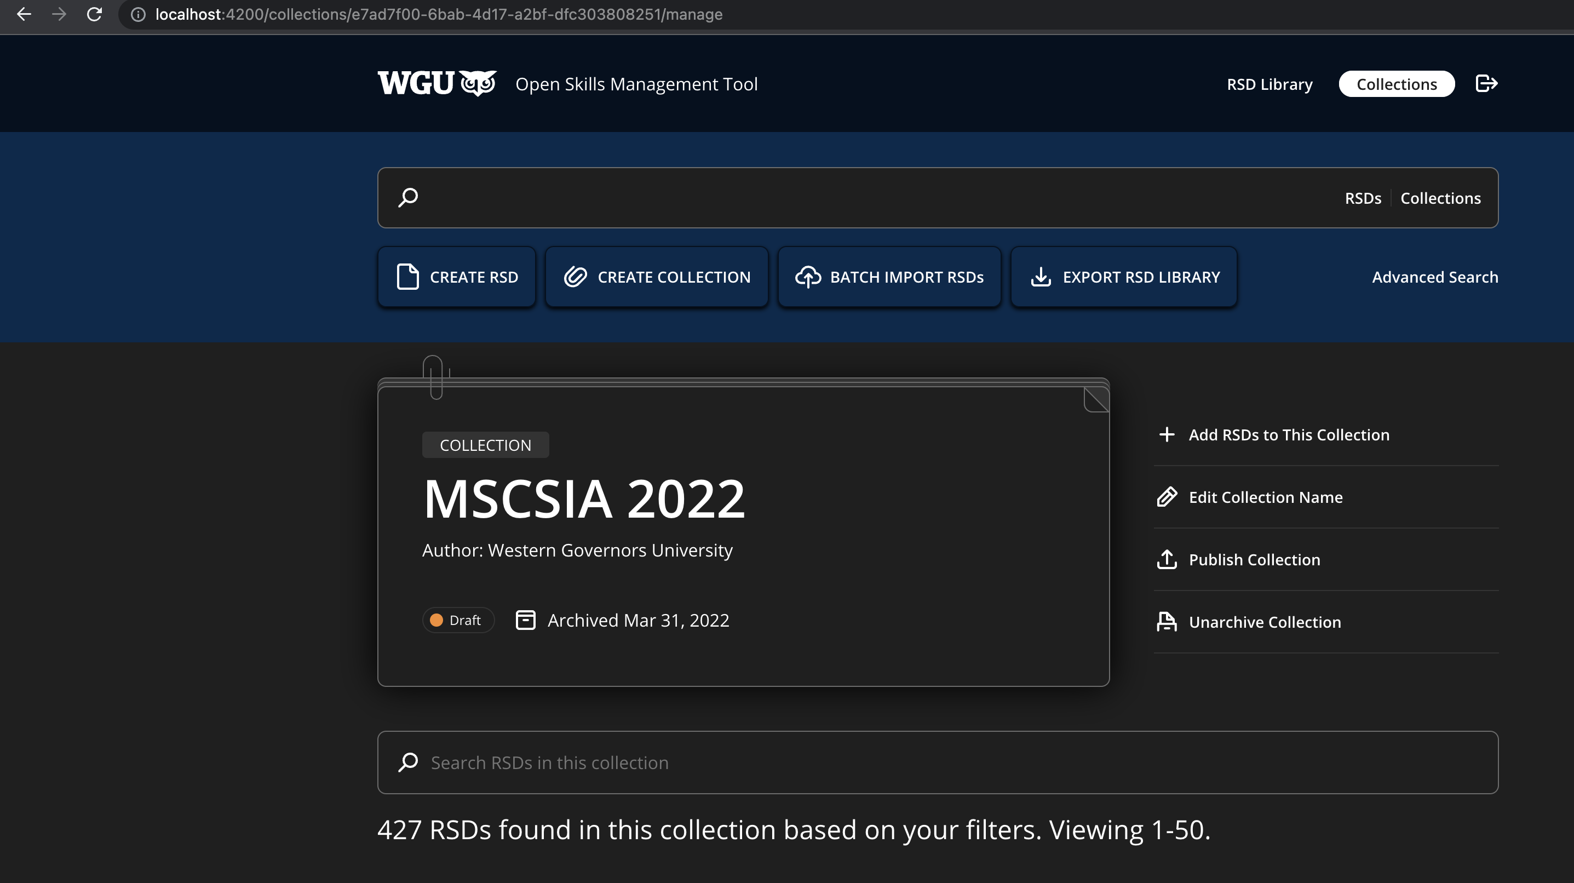Open Batch Import RSDs

[x=889, y=277]
